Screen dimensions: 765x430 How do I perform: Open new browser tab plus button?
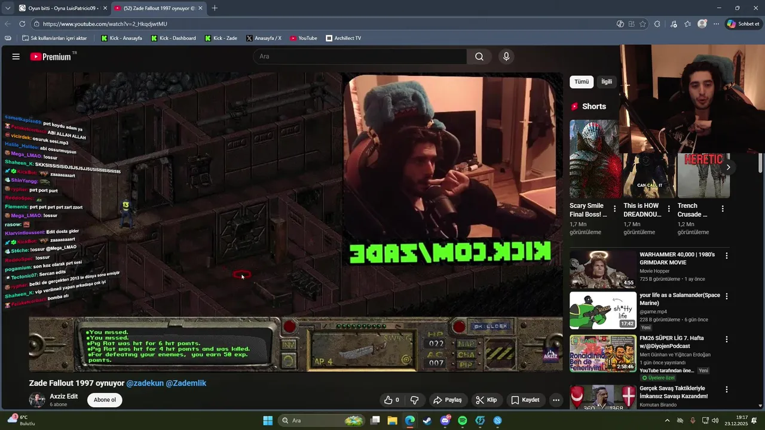pos(215,8)
